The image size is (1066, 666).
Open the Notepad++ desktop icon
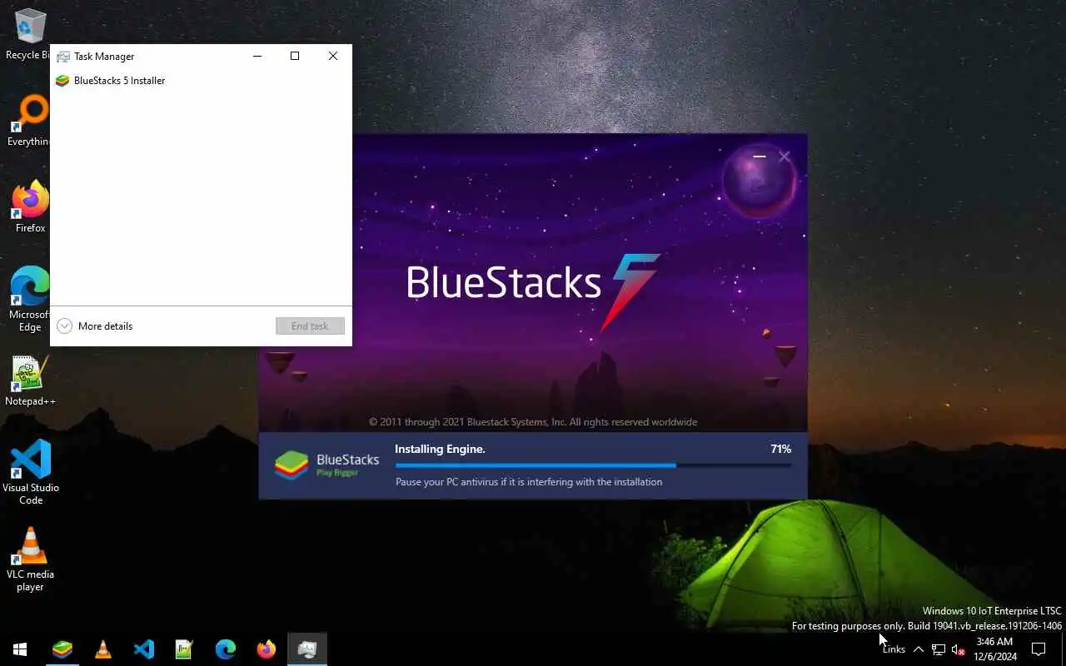30,380
